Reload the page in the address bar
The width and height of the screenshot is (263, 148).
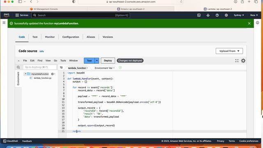pos(181,2)
